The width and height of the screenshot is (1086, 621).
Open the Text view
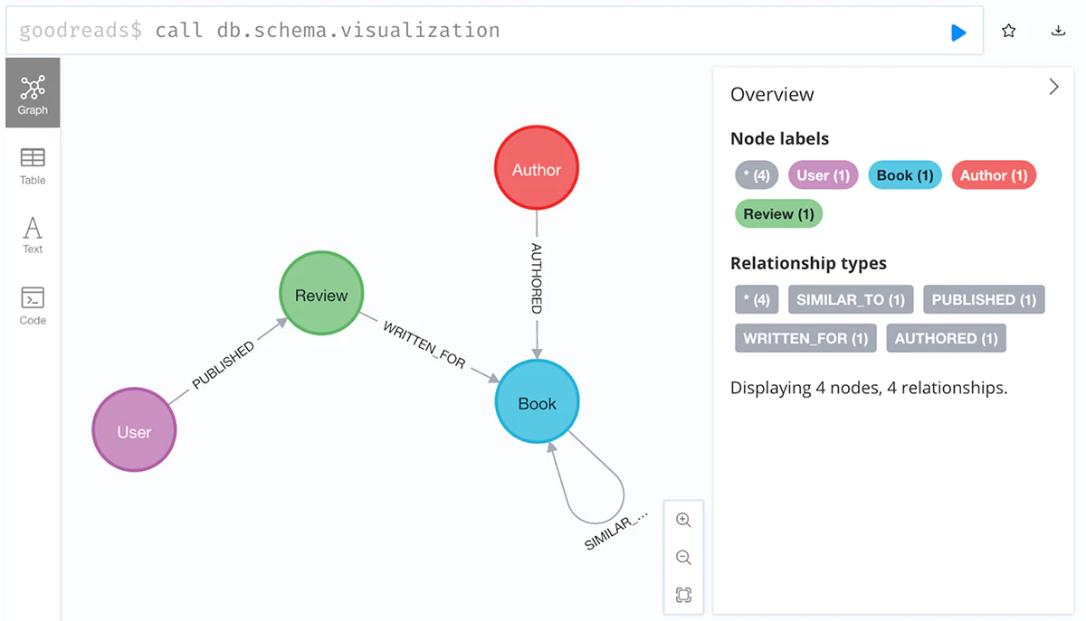coord(33,234)
